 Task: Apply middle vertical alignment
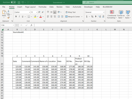pyautogui.click(x=51, y=12)
